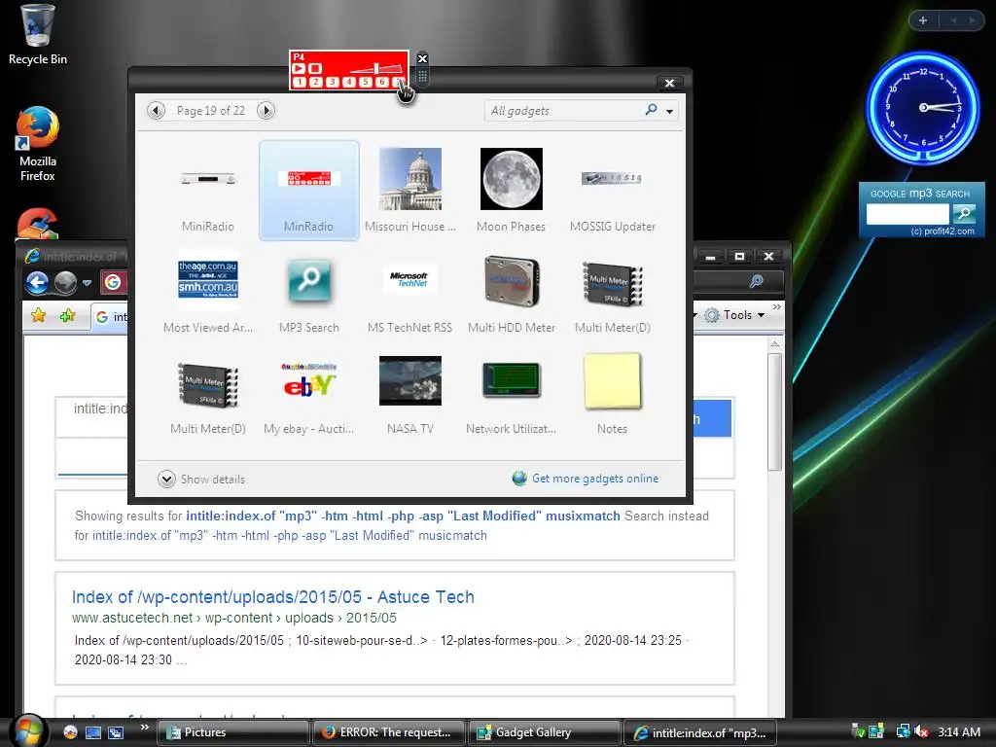Viewport: 996px width, 747px height.
Task: Open gadget search options dropdown arrow
Action: point(669,111)
